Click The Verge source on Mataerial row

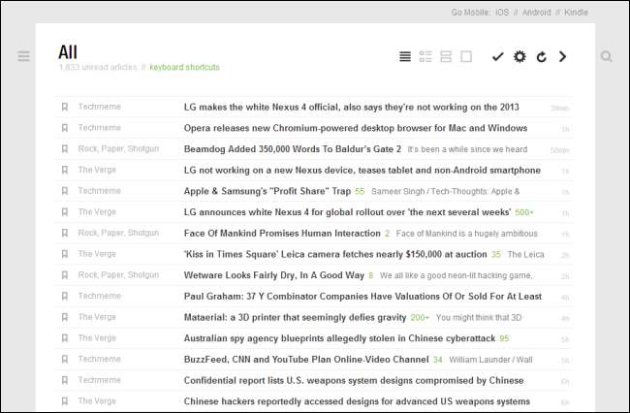click(x=97, y=317)
